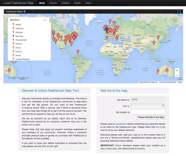Click the Local Feathercoin Map title
This screenshot has width=186, height=156.
(x=19, y=3)
